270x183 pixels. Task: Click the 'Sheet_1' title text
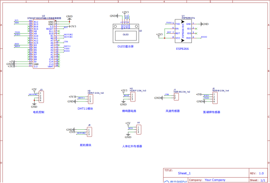pos(184,173)
